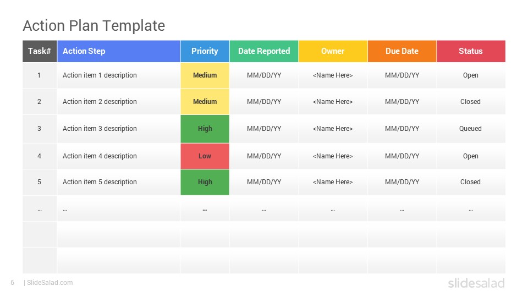Click task number 2 cell
Screen dimensions: 528x297
(40, 102)
